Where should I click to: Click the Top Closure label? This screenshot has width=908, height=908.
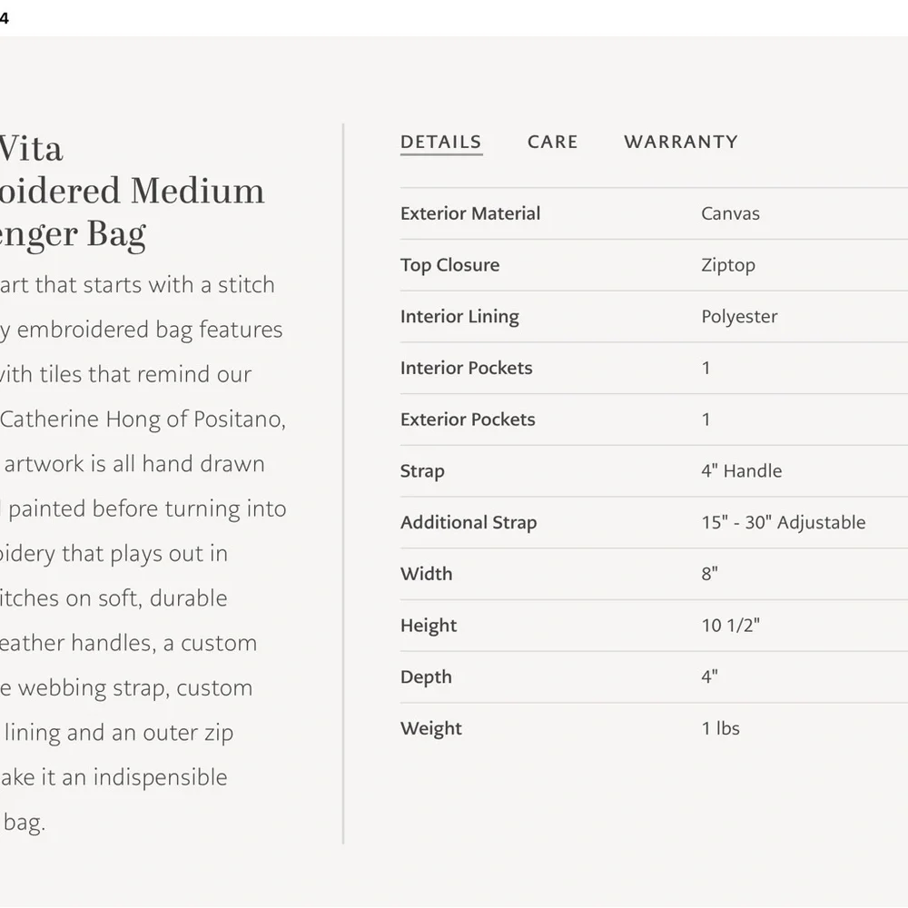tap(450, 264)
